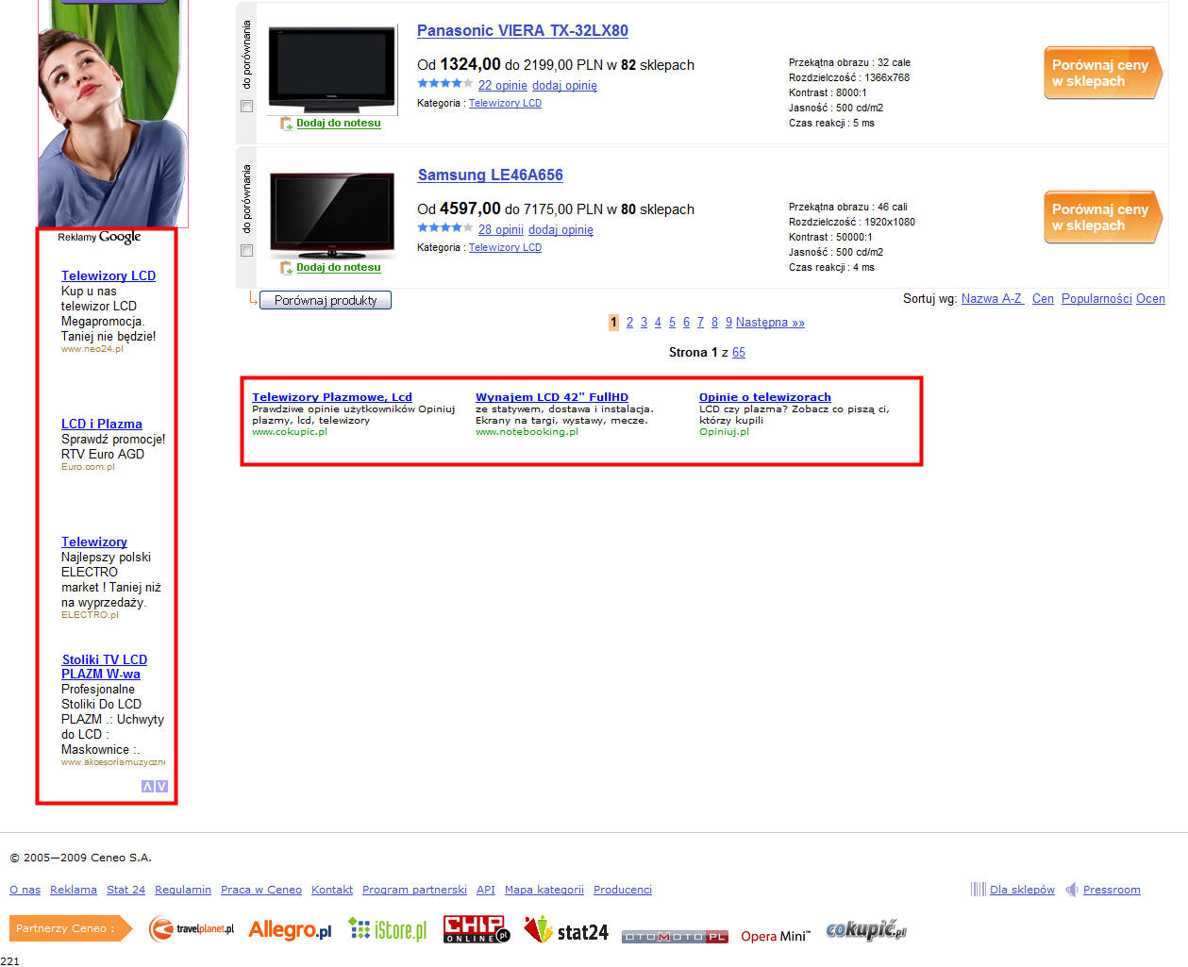Open the 'Telewizory Plazmowe, Lcd' ad link
Image resolution: width=1188 pixels, height=967 pixels.
(x=332, y=397)
